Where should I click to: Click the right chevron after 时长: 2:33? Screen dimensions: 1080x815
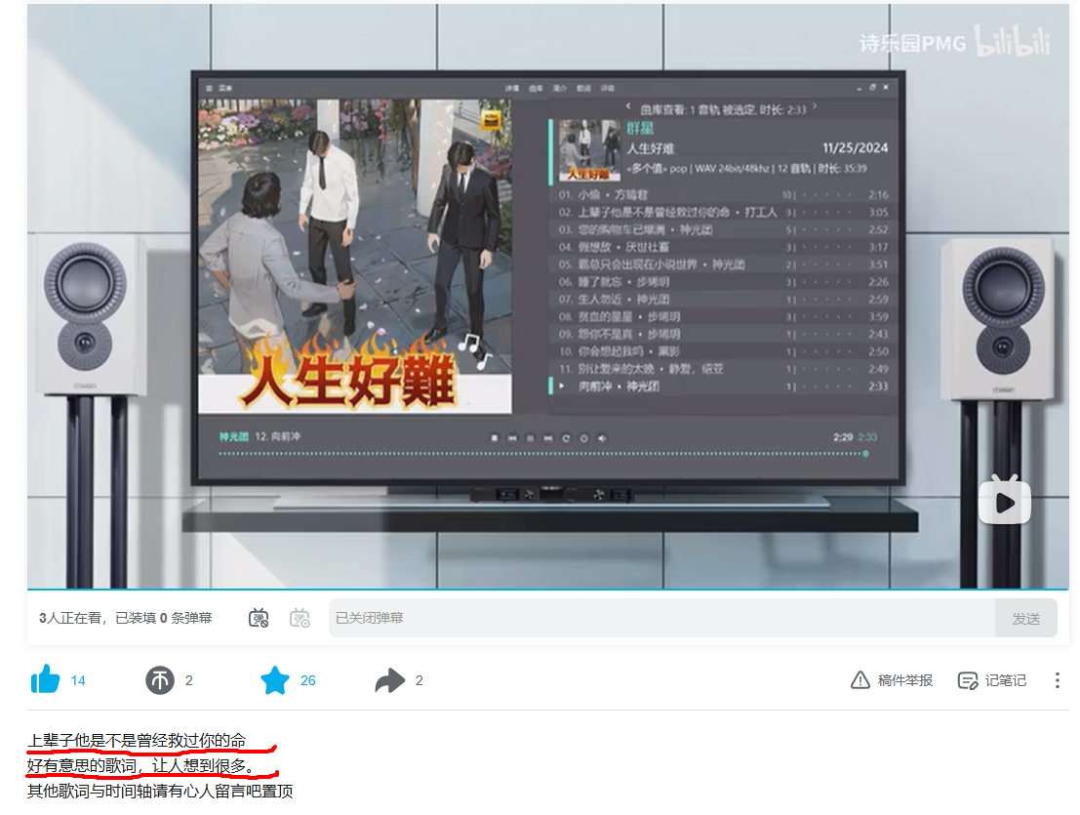click(815, 106)
